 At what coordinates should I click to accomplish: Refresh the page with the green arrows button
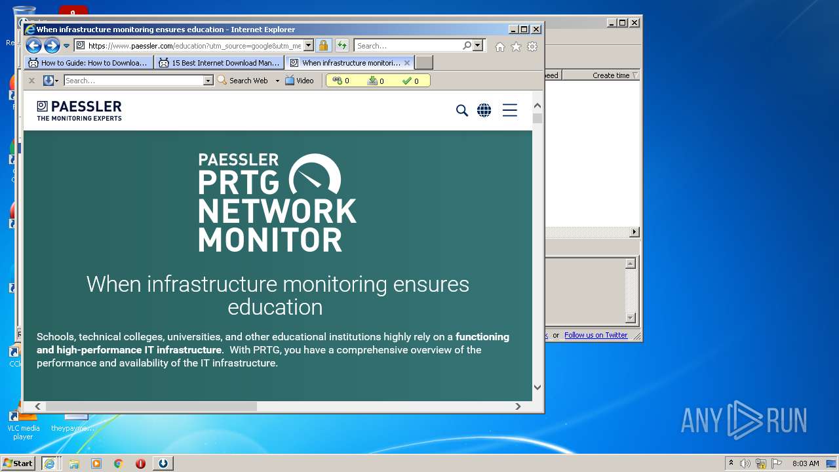(x=342, y=45)
